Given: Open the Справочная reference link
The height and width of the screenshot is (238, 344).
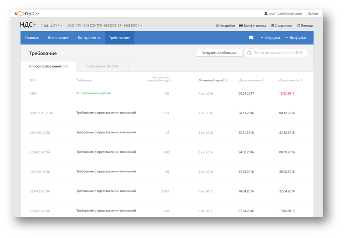Looking at the screenshot, I should pos(282,25).
